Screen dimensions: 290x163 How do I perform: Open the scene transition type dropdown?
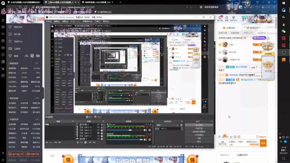click(x=167, y=125)
